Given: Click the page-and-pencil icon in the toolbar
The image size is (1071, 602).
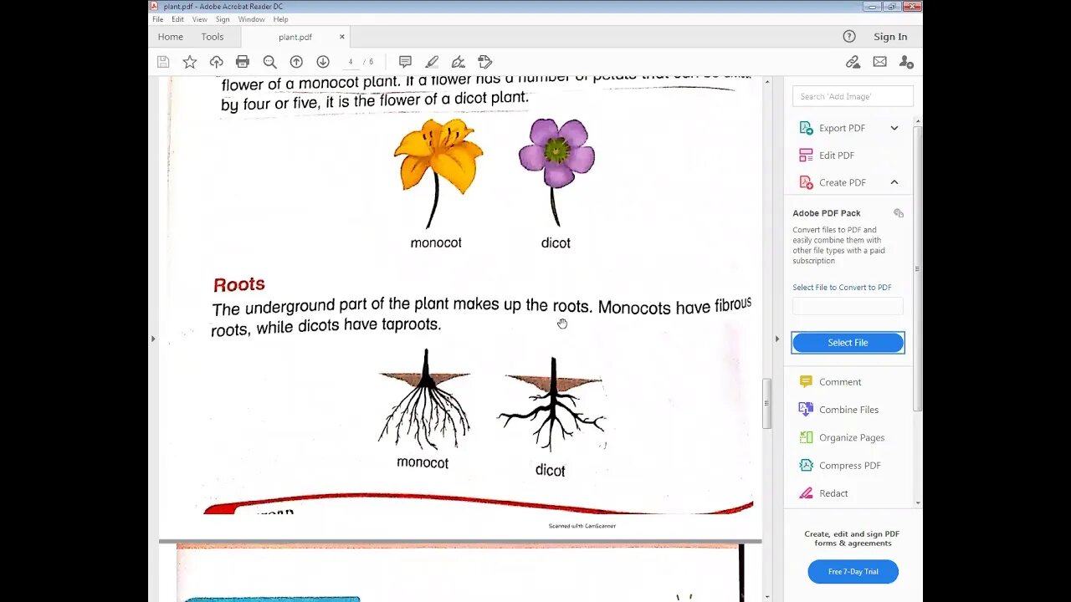Looking at the screenshot, I should (x=484, y=62).
